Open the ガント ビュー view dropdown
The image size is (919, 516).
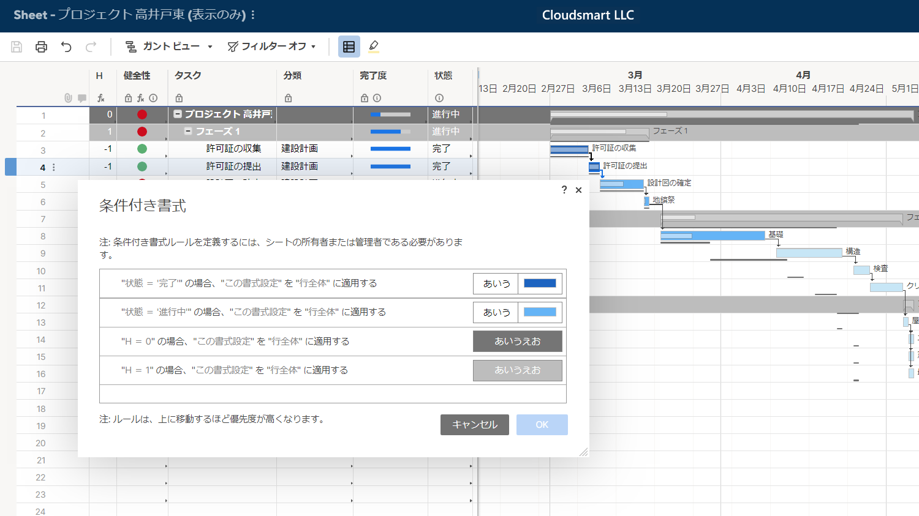(168, 46)
